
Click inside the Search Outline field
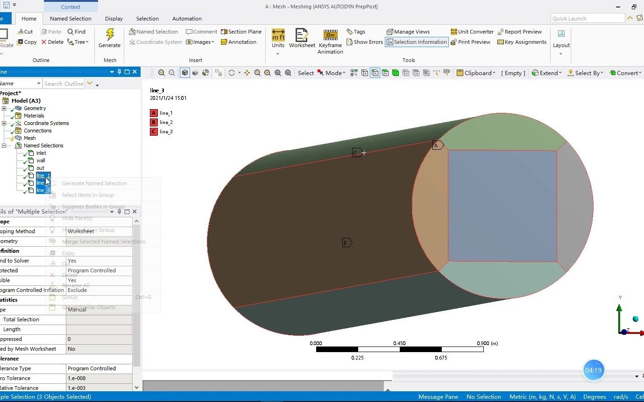coord(64,83)
